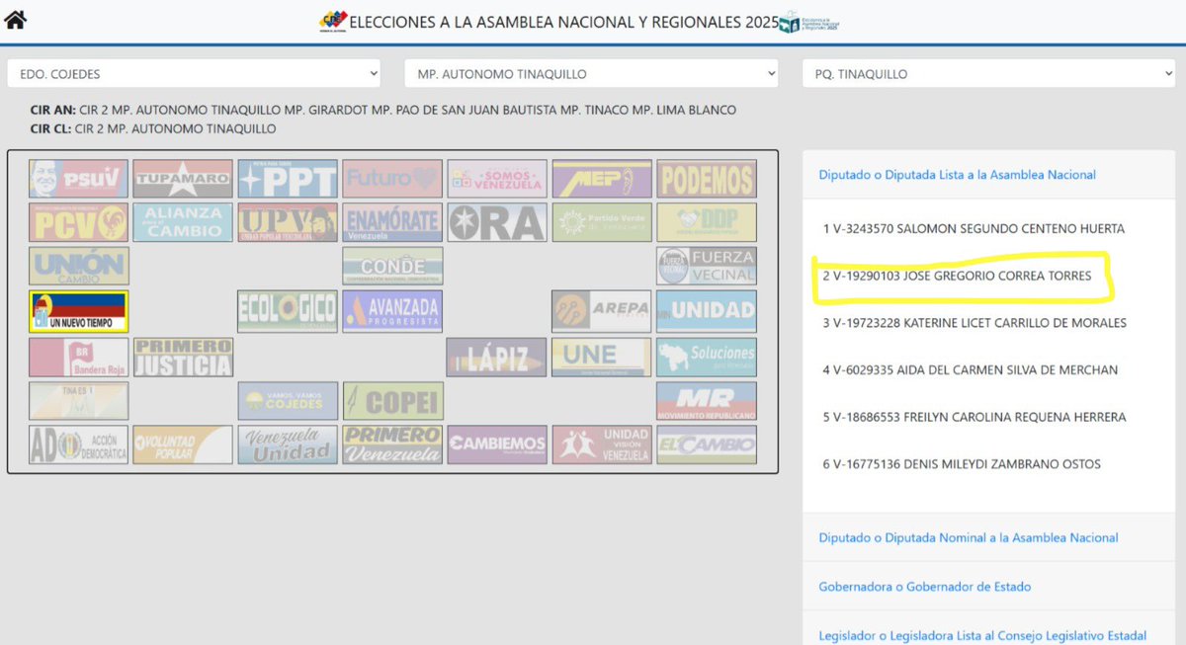Select the Venezuela Unidad card

pyautogui.click(x=288, y=443)
